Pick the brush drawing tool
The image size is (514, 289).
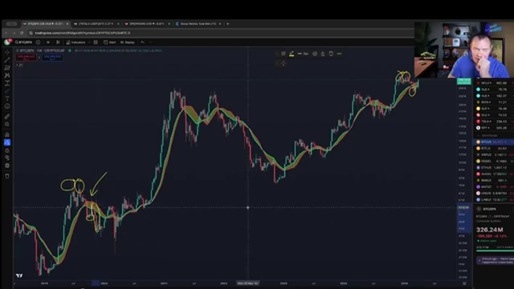[7, 91]
